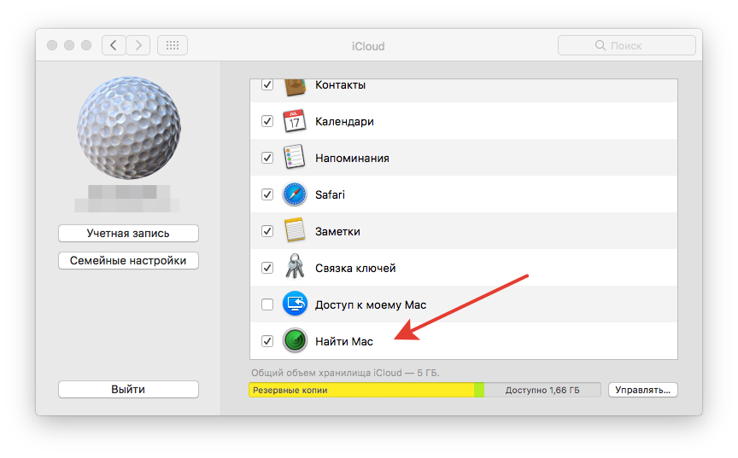
Task: Uncheck the Календари checkbox
Action: point(267,121)
